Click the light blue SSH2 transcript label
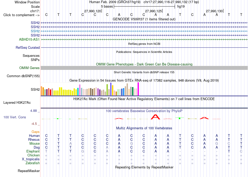The image size is (248, 177). [x=35, y=31]
